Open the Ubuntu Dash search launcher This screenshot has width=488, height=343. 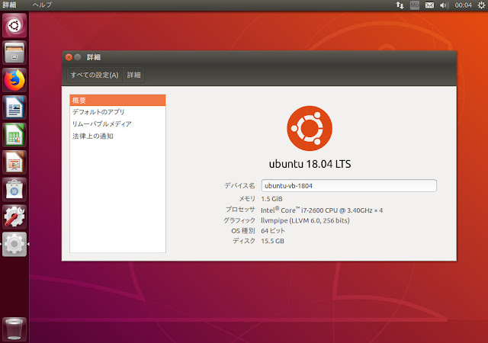point(14,25)
